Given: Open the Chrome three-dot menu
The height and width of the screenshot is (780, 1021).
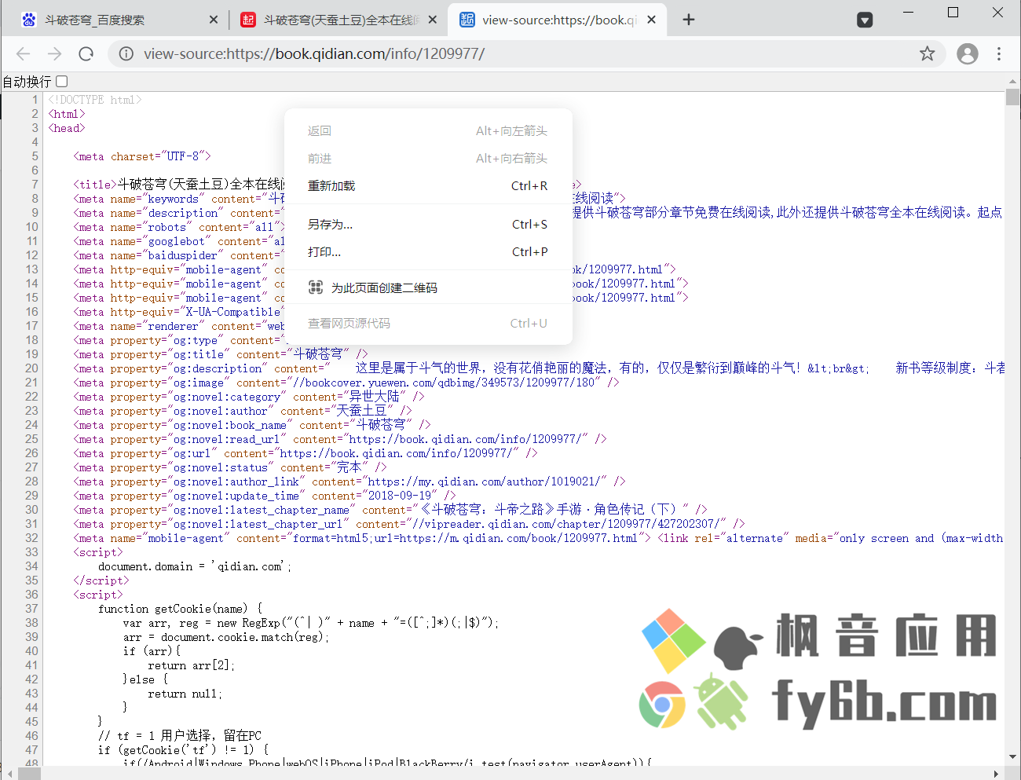Looking at the screenshot, I should pyautogui.click(x=999, y=53).
